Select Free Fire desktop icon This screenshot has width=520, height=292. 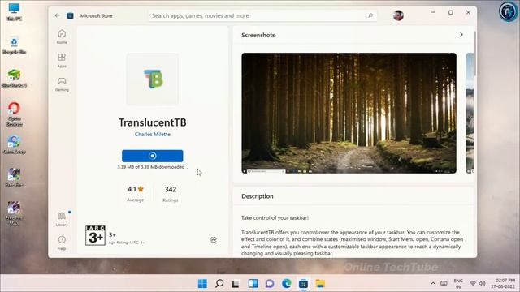[15, 178]
